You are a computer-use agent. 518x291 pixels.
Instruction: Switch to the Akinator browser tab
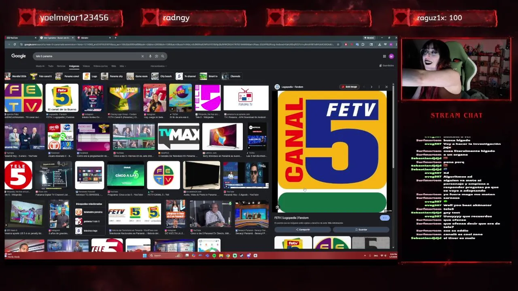(x=95, y=38)
